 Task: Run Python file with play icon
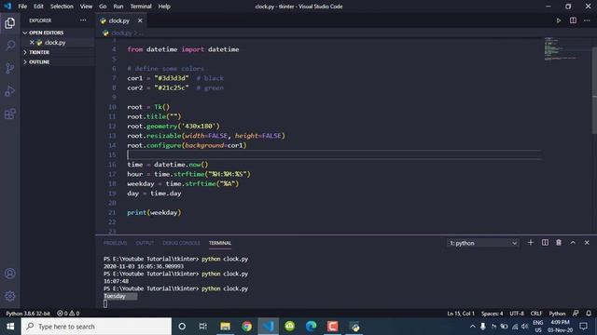[559, 20]
